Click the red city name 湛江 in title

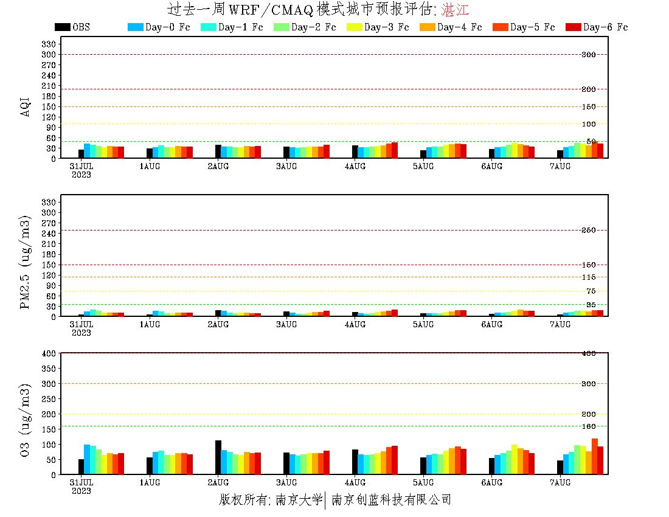pyautogui.click(x=456, y=9)
